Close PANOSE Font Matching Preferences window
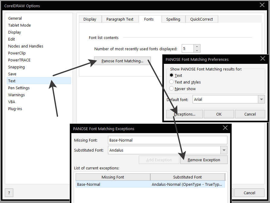Screen dimensions: 270x203 click(x=263, y=59)
